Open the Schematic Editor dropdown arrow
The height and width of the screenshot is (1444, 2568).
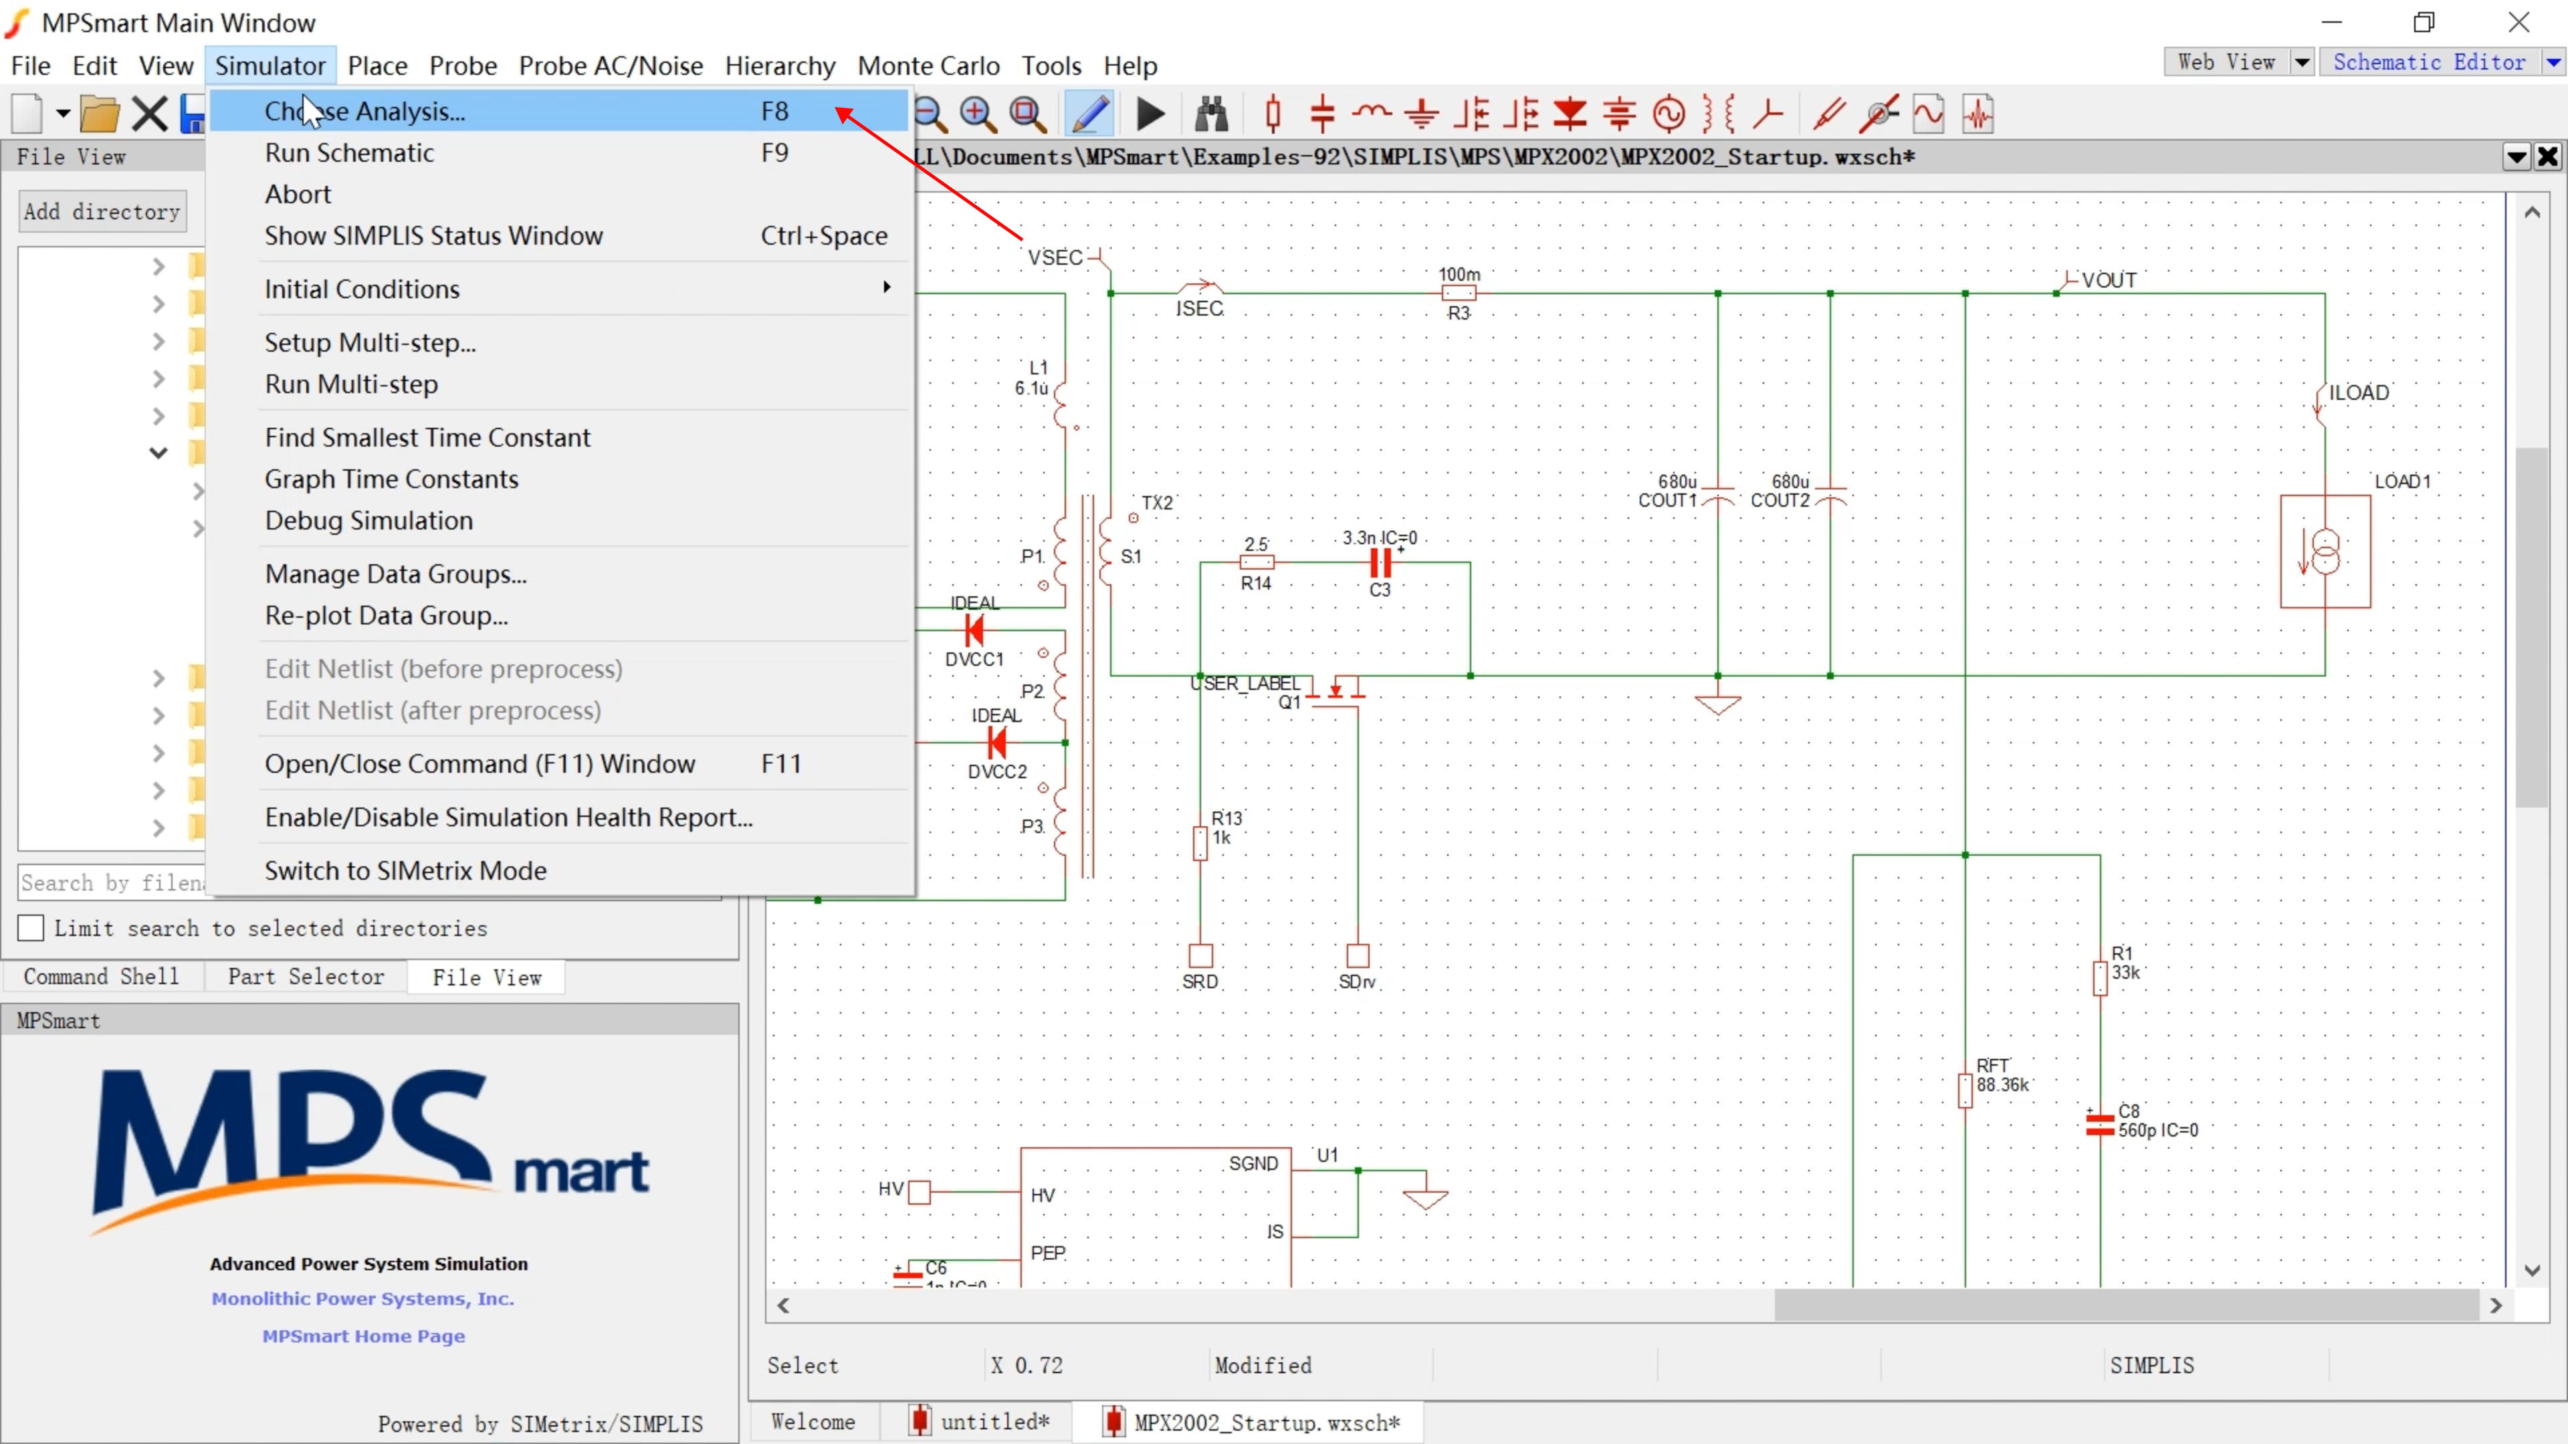[x=2553, y=63]
